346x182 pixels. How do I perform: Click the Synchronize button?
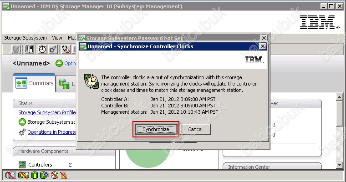(x=156, y=129)
